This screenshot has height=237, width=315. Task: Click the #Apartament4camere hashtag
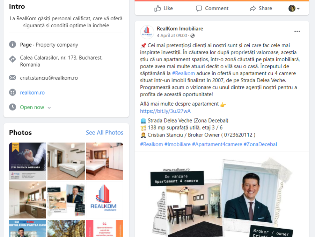(x=217, y=144)
